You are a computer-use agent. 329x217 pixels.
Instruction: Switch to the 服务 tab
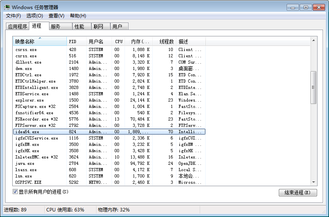click(61, 26)
